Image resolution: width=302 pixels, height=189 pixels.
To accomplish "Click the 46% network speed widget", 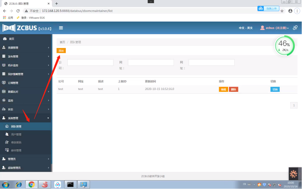I will pos(284,45).
